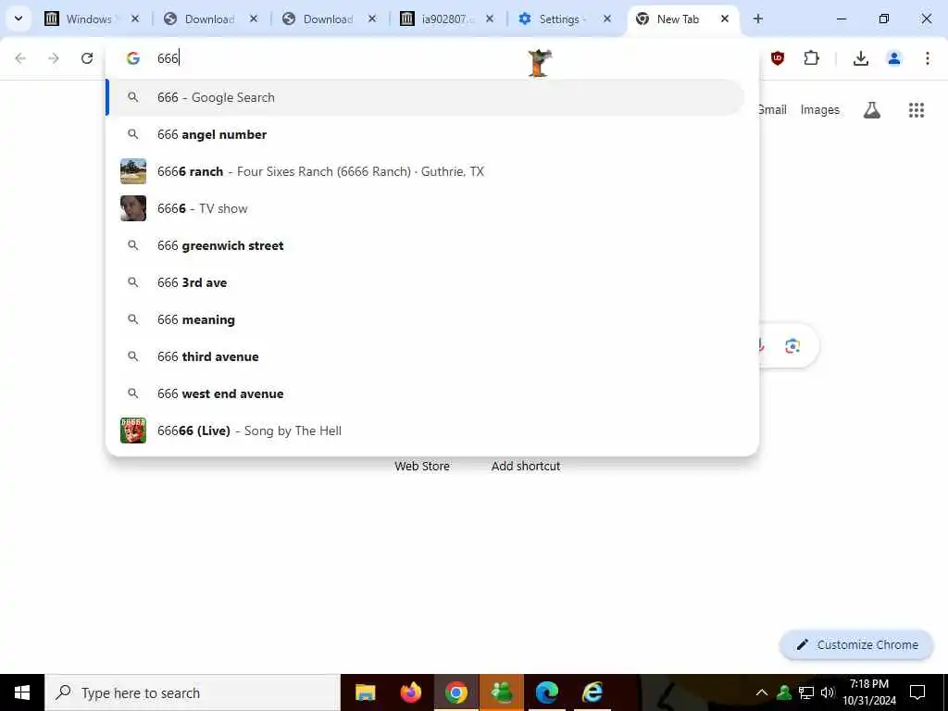
Task: Select suggestion 666 greenwich street
Action: coord(426,245)
